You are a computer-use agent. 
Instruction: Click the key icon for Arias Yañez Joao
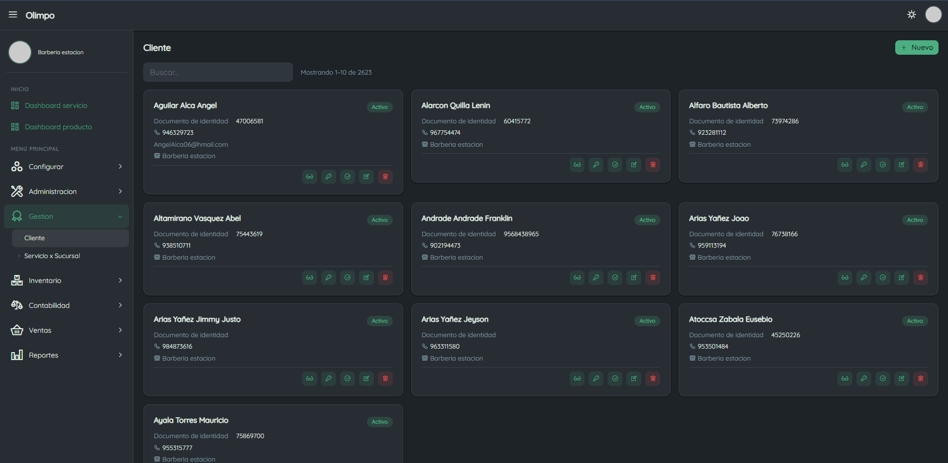pos(864,278)
